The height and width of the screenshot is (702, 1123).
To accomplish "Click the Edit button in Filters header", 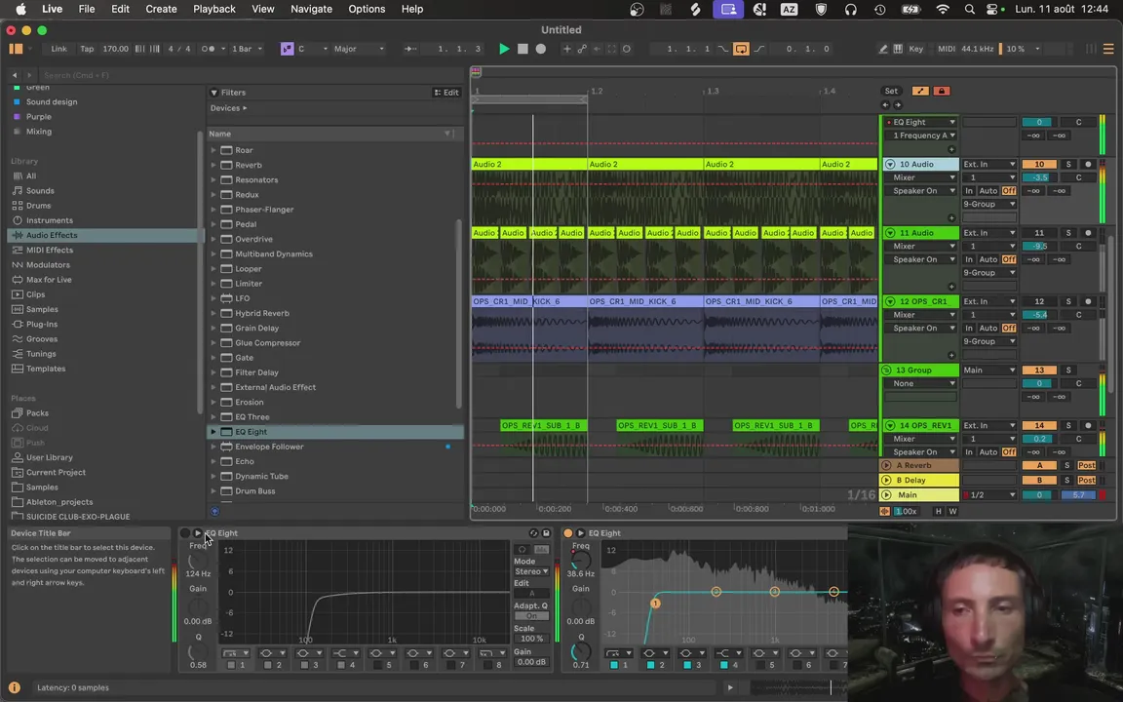I will pos(446,93).
